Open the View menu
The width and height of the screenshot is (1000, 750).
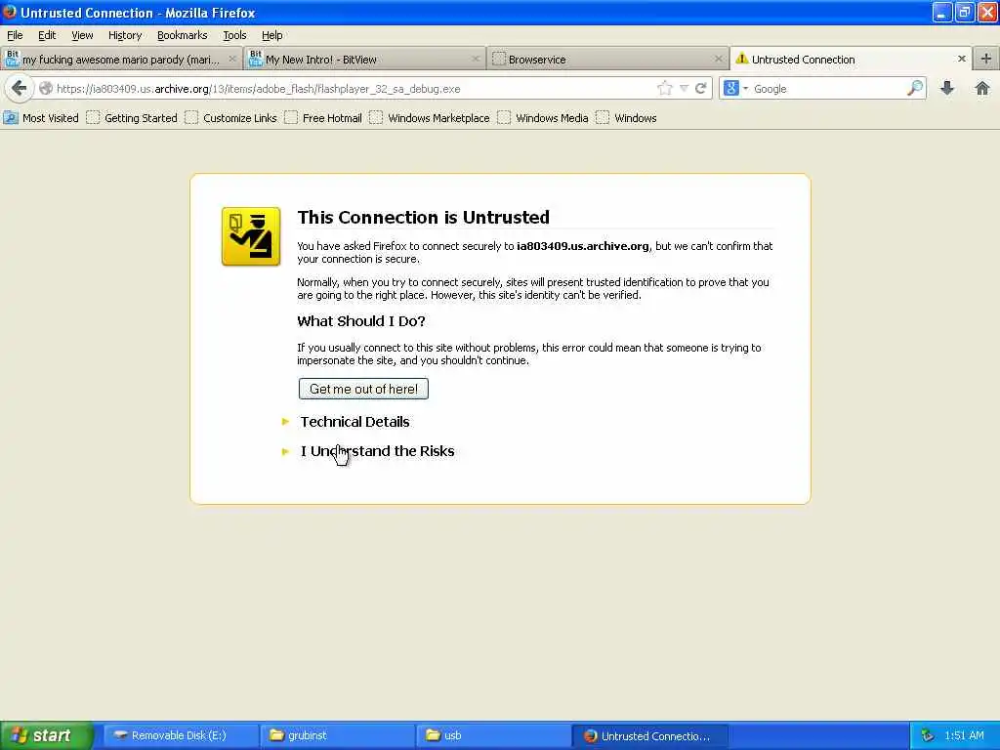(x=82, y=35)
